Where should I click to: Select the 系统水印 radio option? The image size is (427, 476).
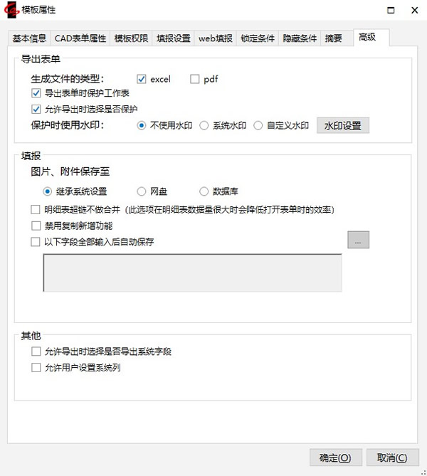[204, 126]
